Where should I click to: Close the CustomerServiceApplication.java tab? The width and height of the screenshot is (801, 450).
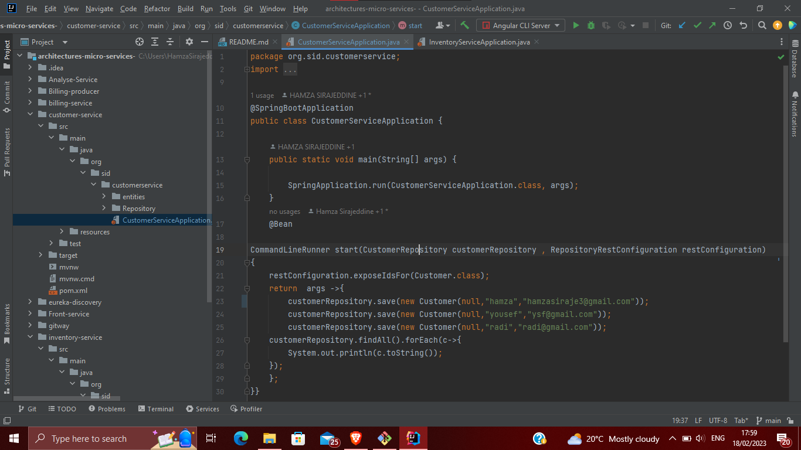(406, 42)
